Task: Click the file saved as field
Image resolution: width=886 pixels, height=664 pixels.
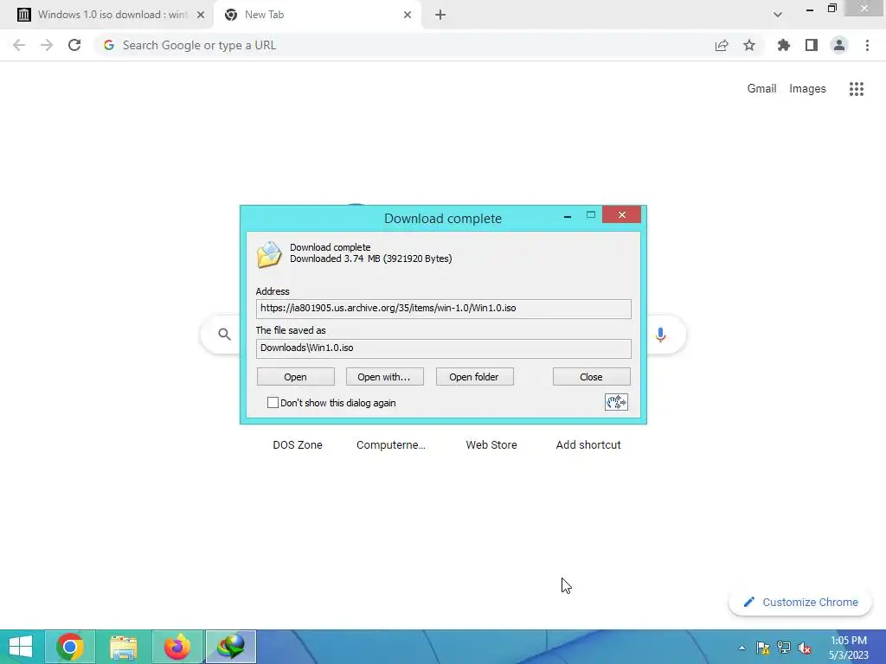Action: [444, 348]
